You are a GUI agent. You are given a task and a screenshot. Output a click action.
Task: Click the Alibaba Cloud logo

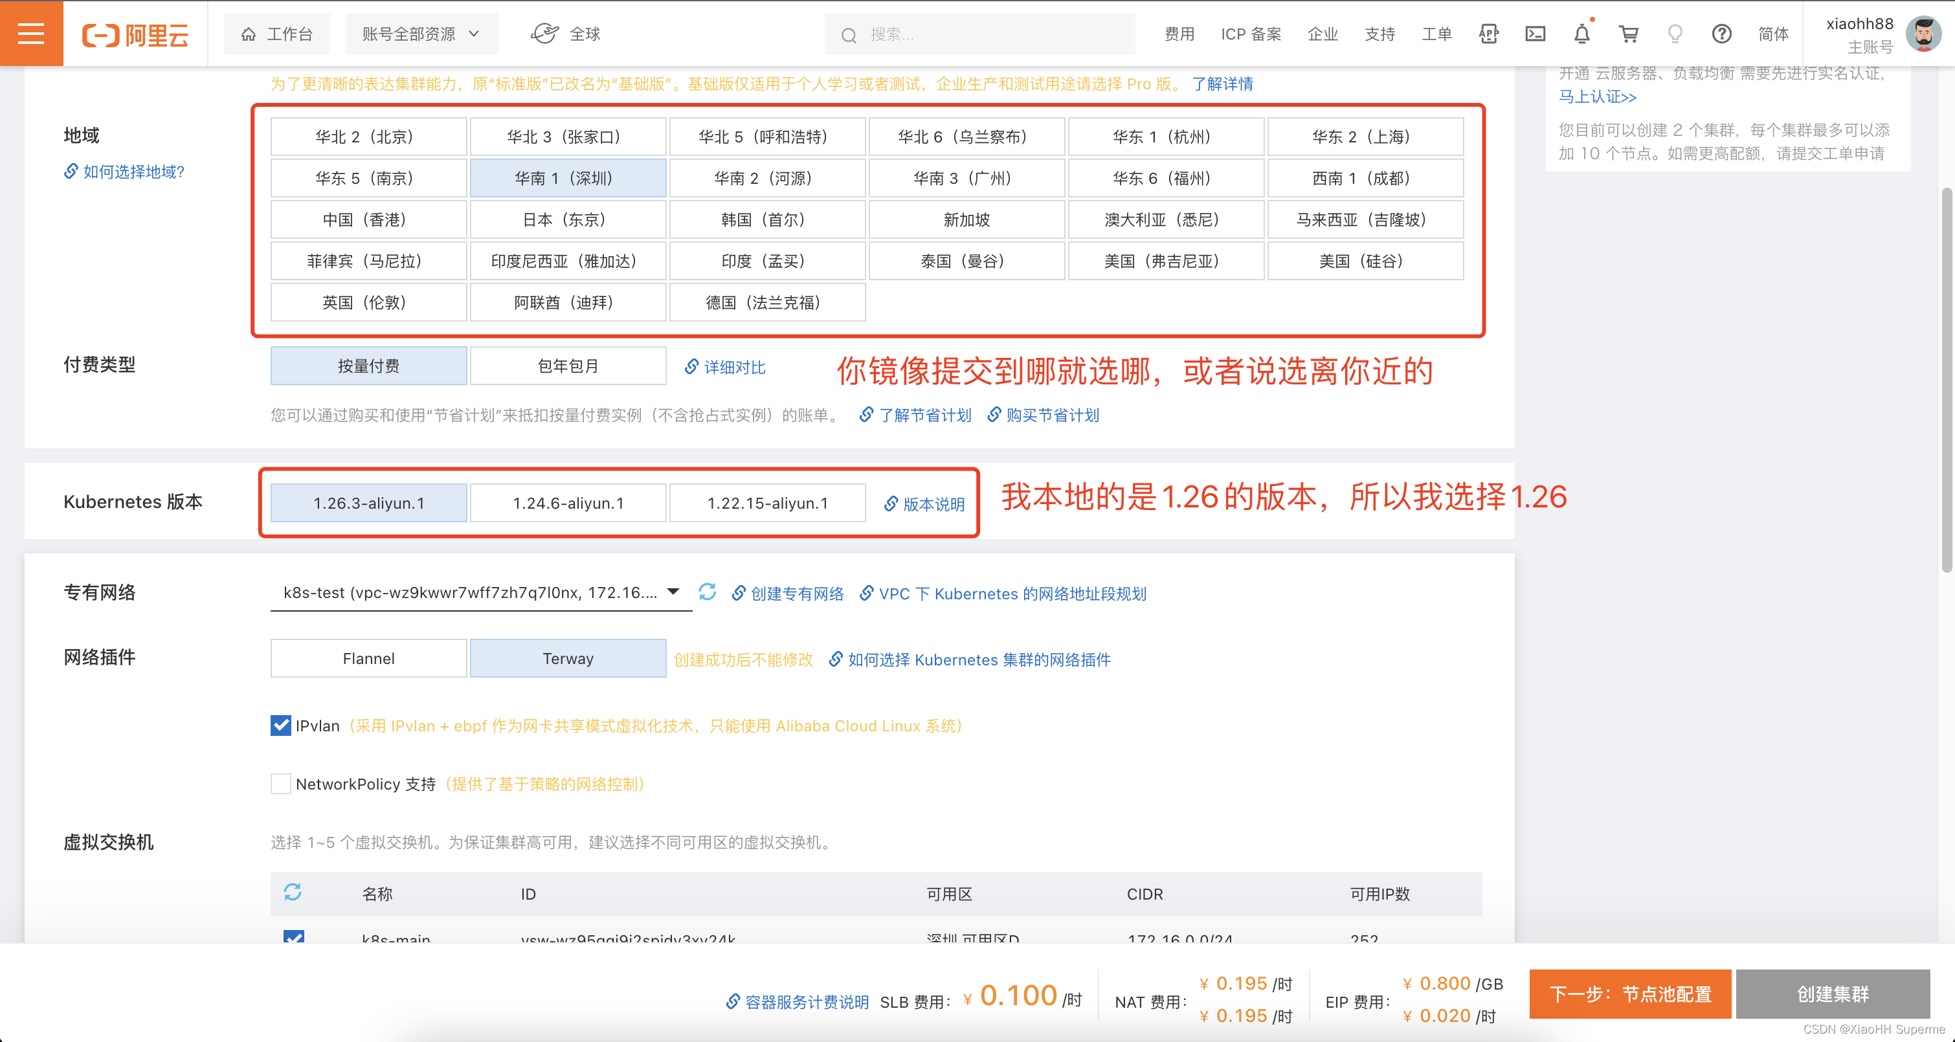coord(135,34)
